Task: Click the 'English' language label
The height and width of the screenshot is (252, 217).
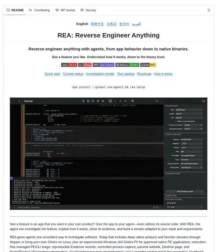Action: coord(82,24)
